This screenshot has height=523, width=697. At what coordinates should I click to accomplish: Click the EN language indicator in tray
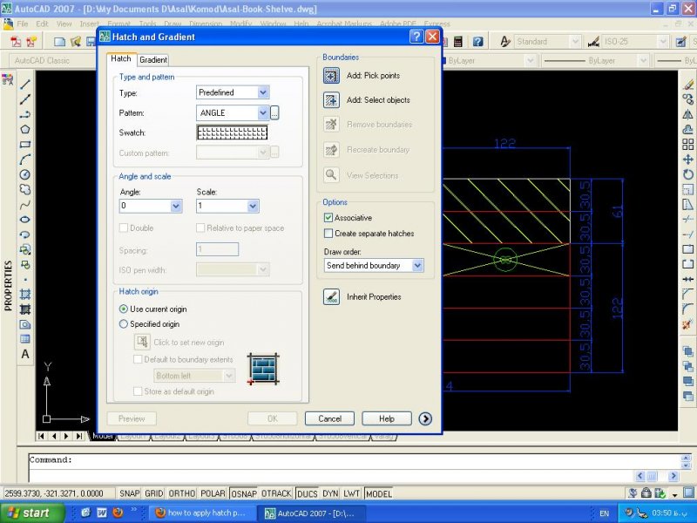coord(605,513)
